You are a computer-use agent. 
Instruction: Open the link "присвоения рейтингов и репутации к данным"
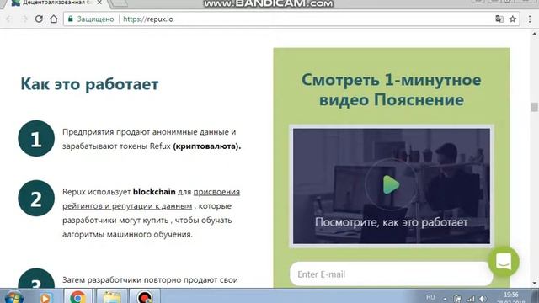click(151, 199)
